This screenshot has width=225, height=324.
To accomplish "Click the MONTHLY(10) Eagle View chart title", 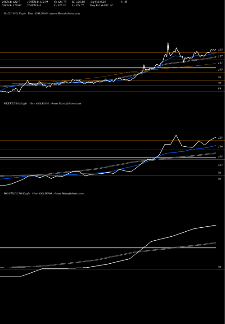I will coord(44,193).
